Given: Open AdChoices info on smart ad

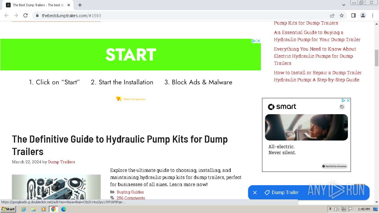Looking at the screenshot, I should point(343,101).
